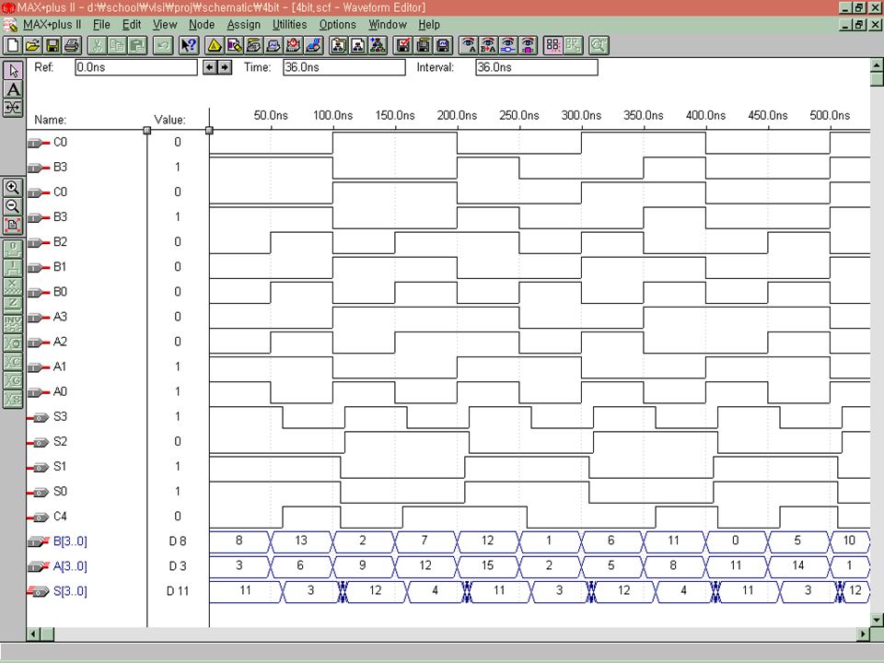
Task: Click Overwrite Group Value (XG) button
Action: point(13,380)
